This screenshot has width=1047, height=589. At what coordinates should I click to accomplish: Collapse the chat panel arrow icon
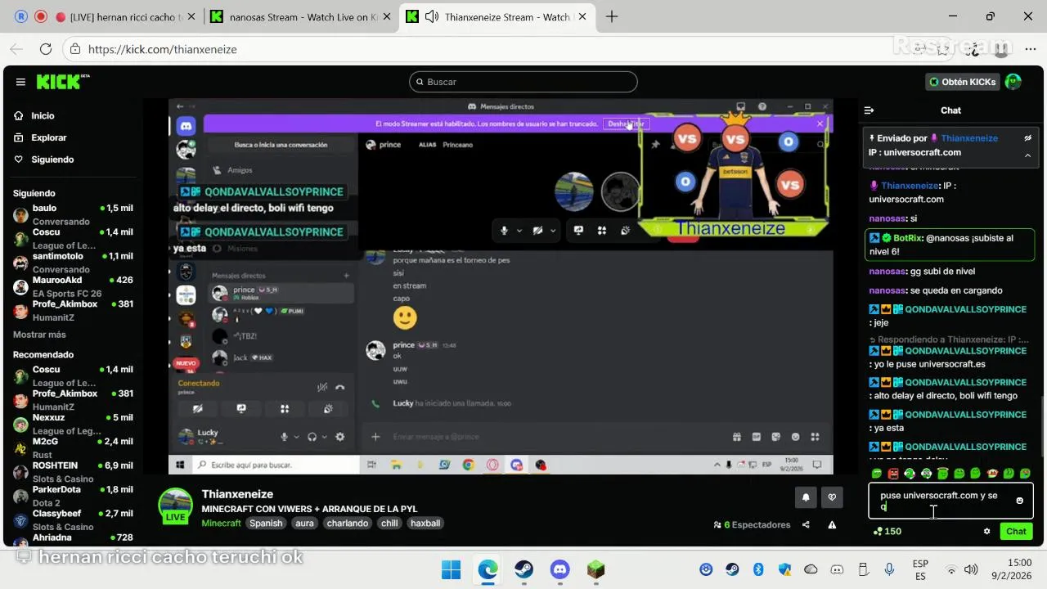click(x=870, y=110)
